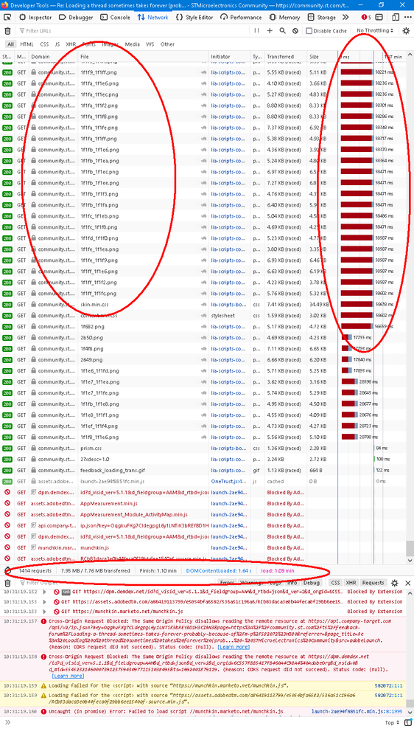414x737 pixels.
Task: Click lock icon on skin.min.css row
Action: (x=33, y=305)
